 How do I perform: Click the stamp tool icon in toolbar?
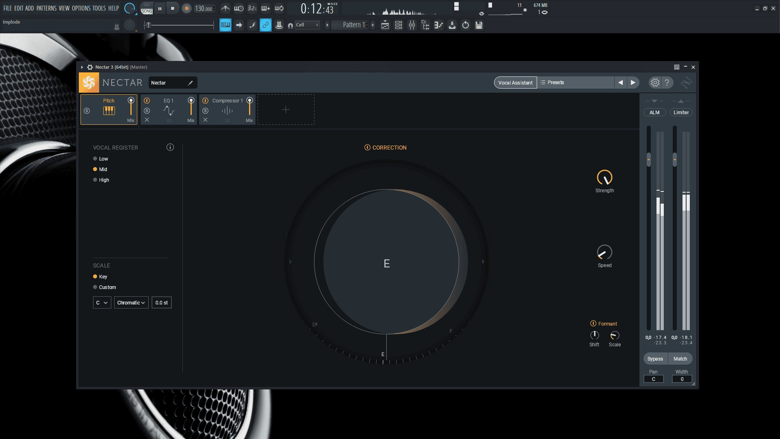279,25
